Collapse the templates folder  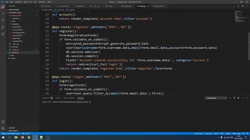tap(15, 24)
